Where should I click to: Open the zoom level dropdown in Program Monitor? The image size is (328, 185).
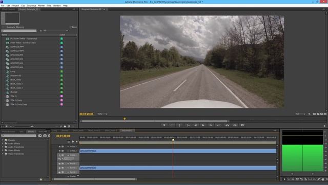[102, 114]
